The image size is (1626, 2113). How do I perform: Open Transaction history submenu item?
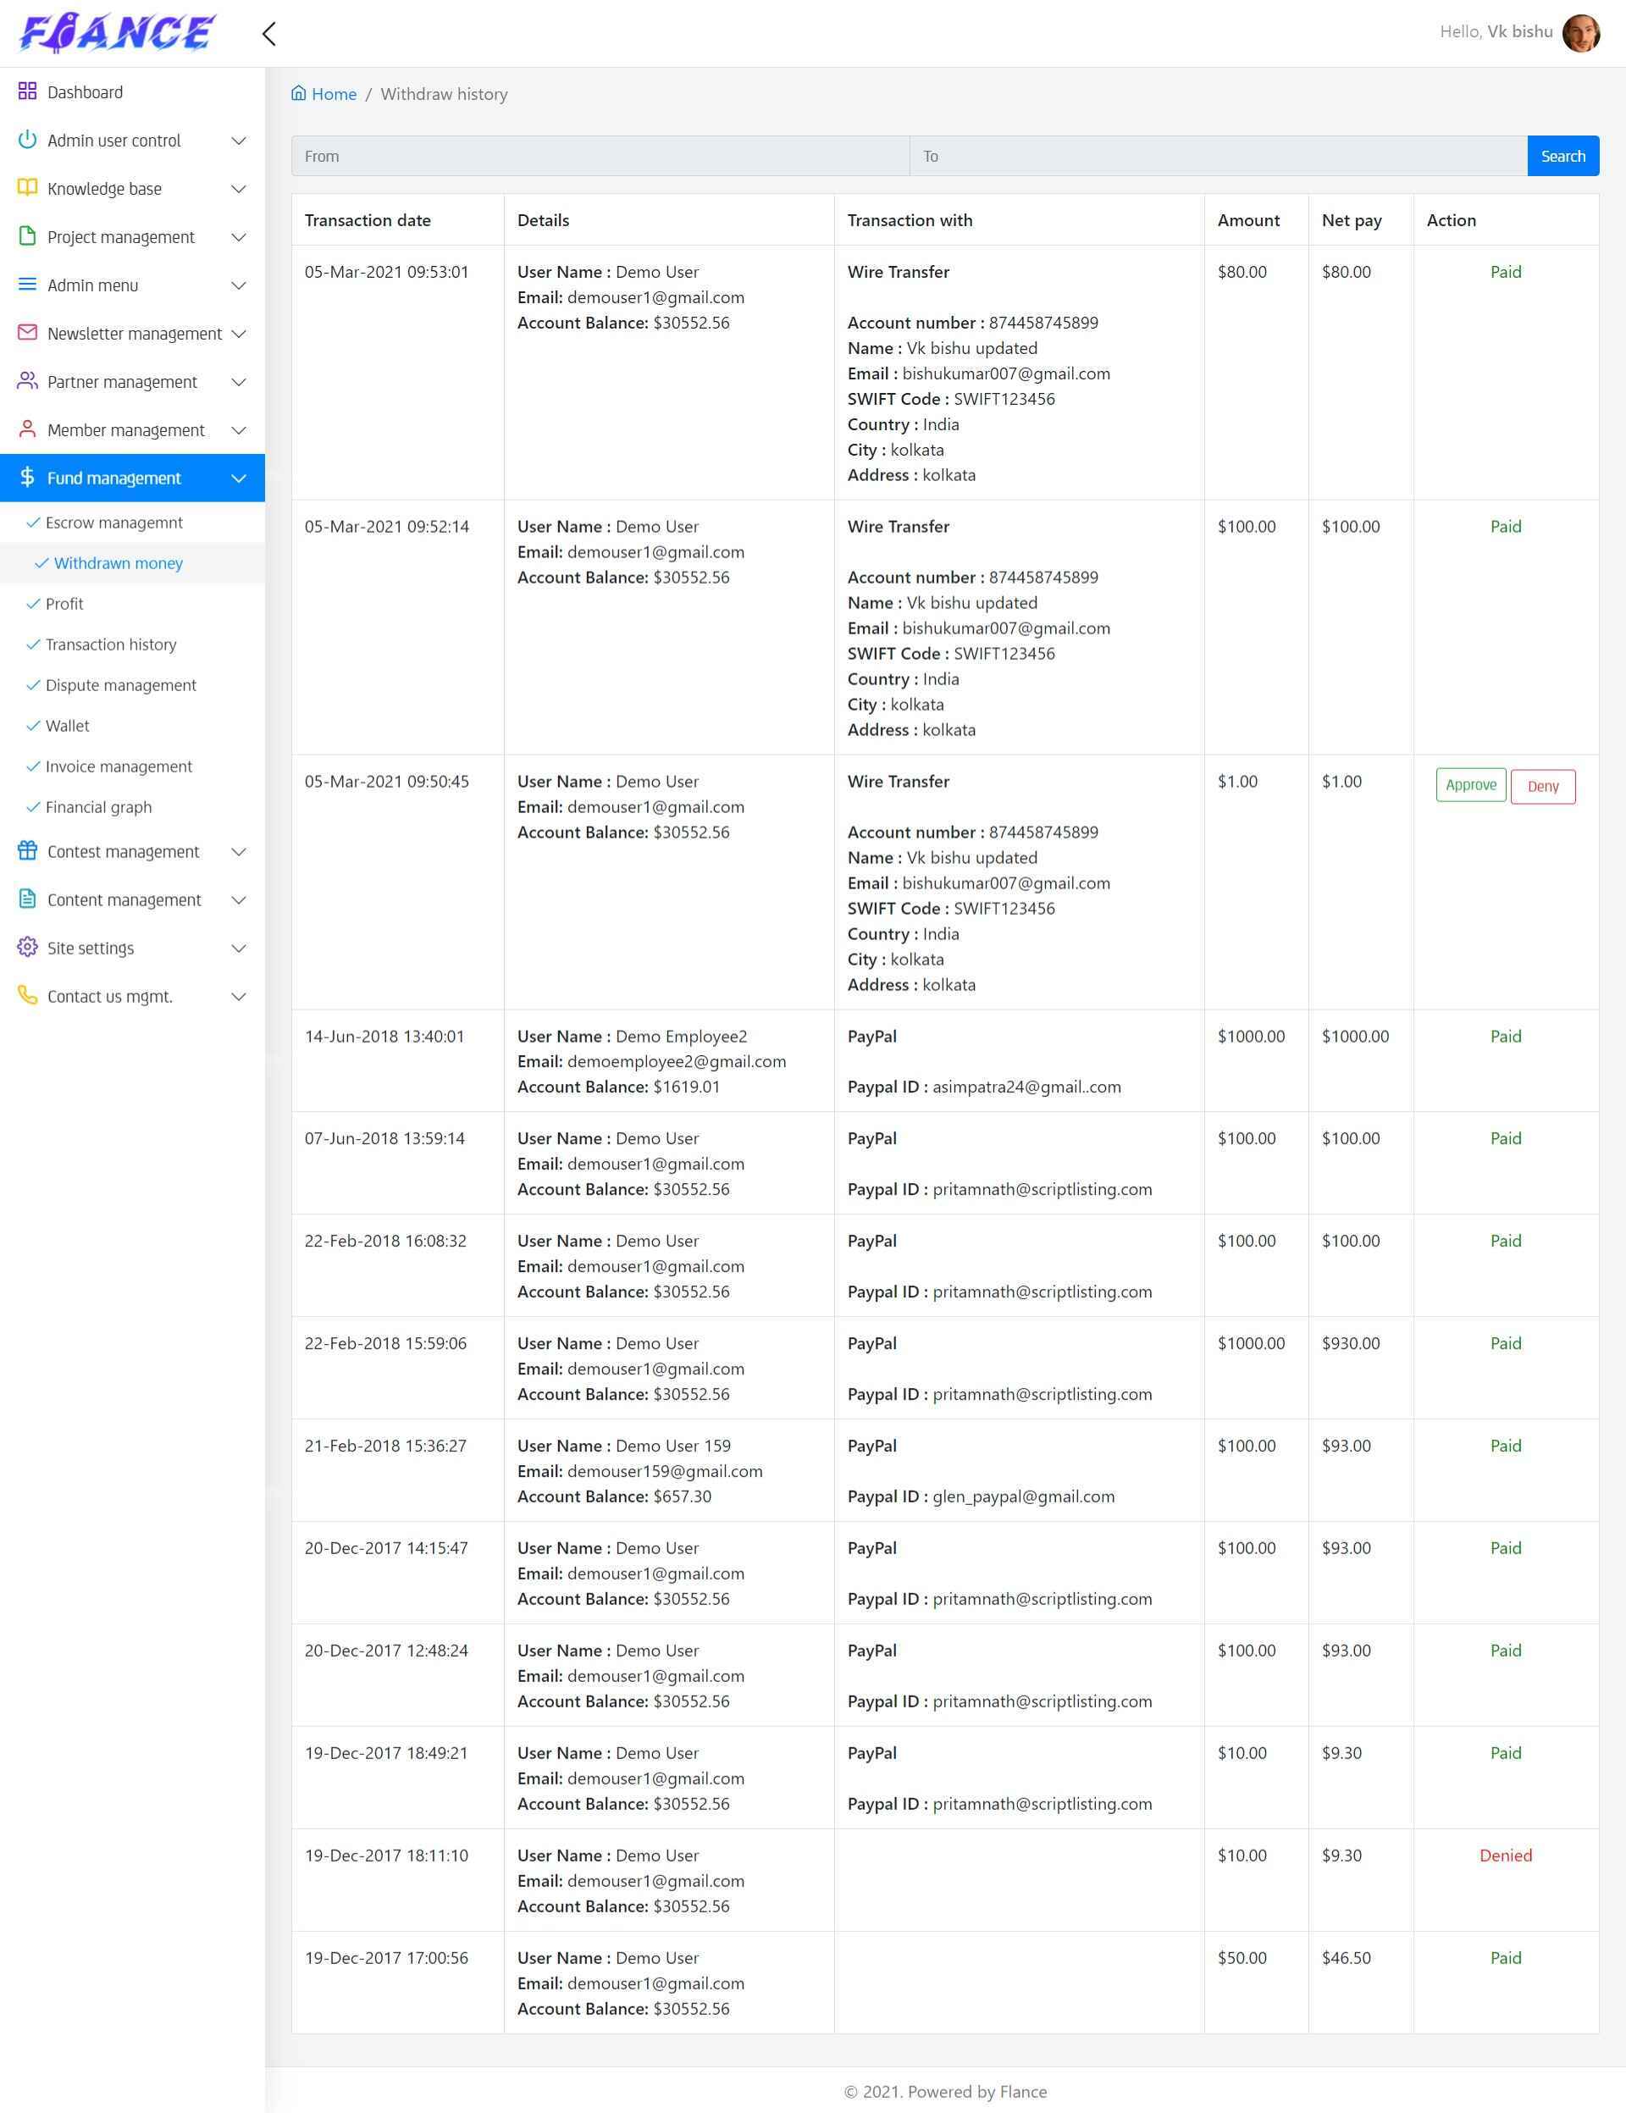[x=110, y=644]
